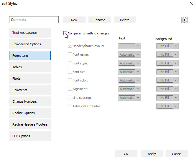Toggle Table cell attributes checkbox

tap(70, 106)
